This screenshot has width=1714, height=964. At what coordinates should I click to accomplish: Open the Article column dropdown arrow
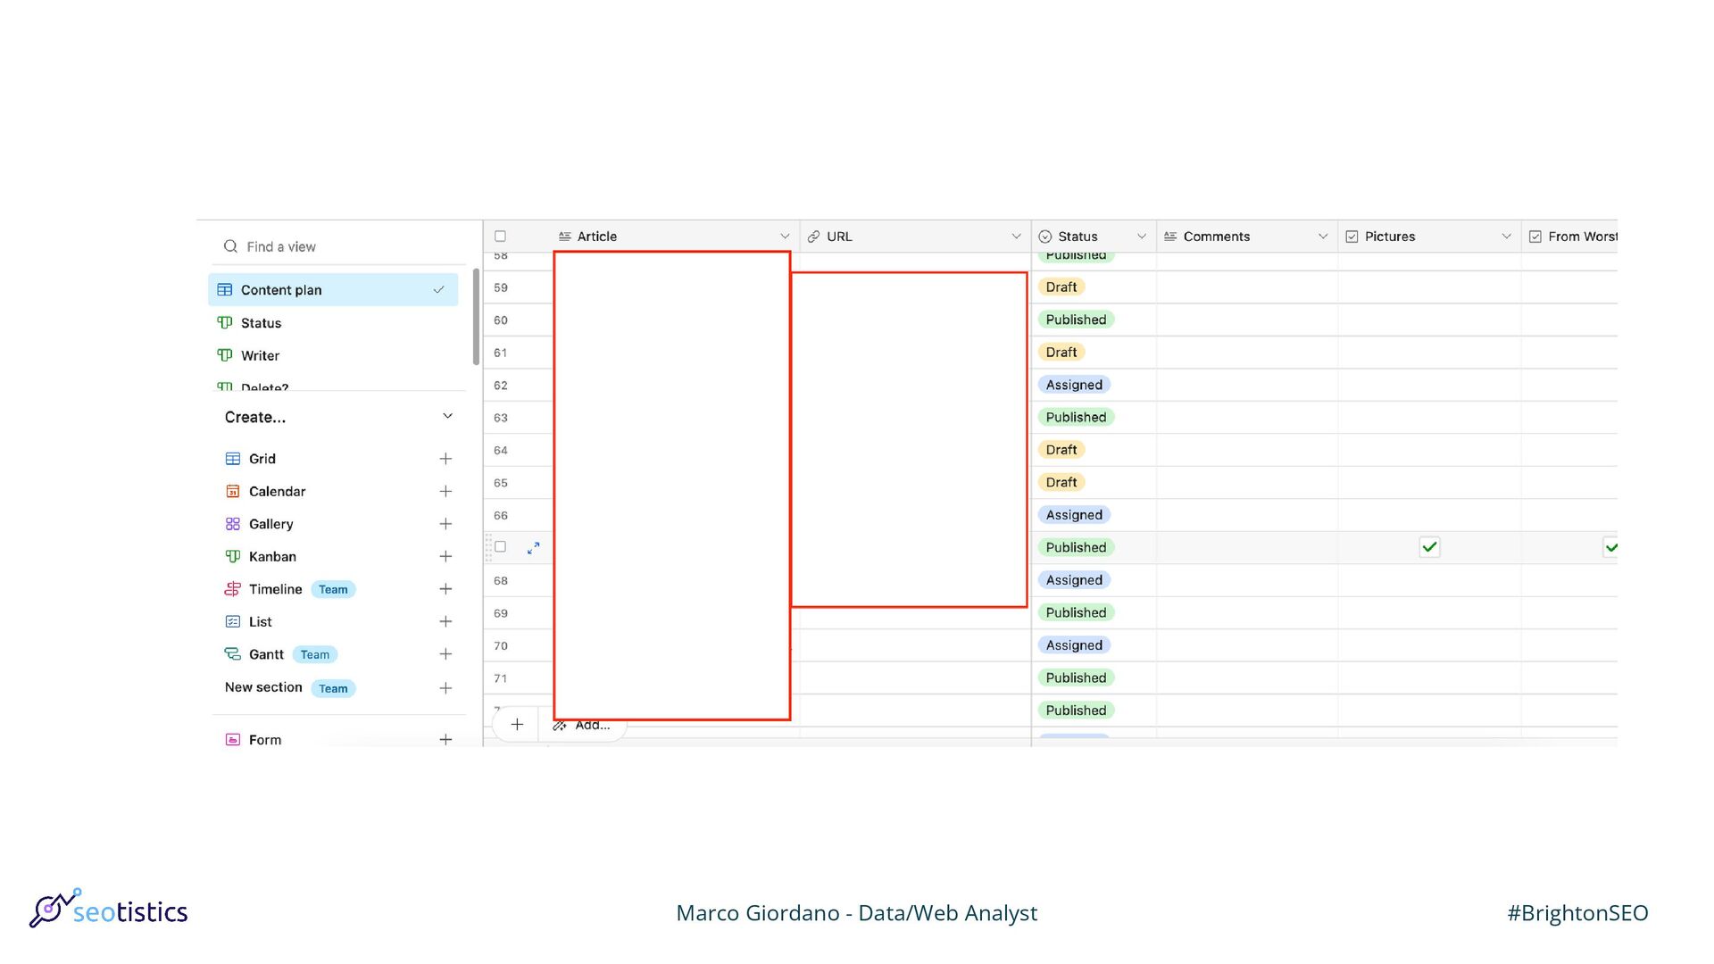coord(785,237)
